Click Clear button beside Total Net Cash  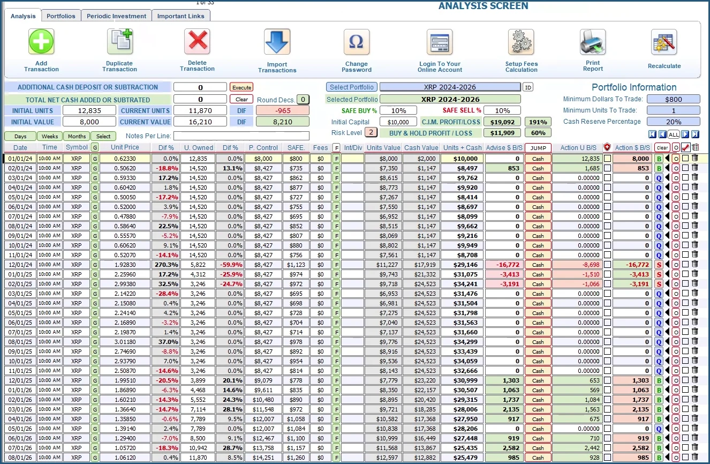(x=241, y=99)
